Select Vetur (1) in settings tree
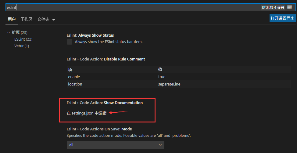Viewport: 297px width, 153px height. tap(22, 46)
